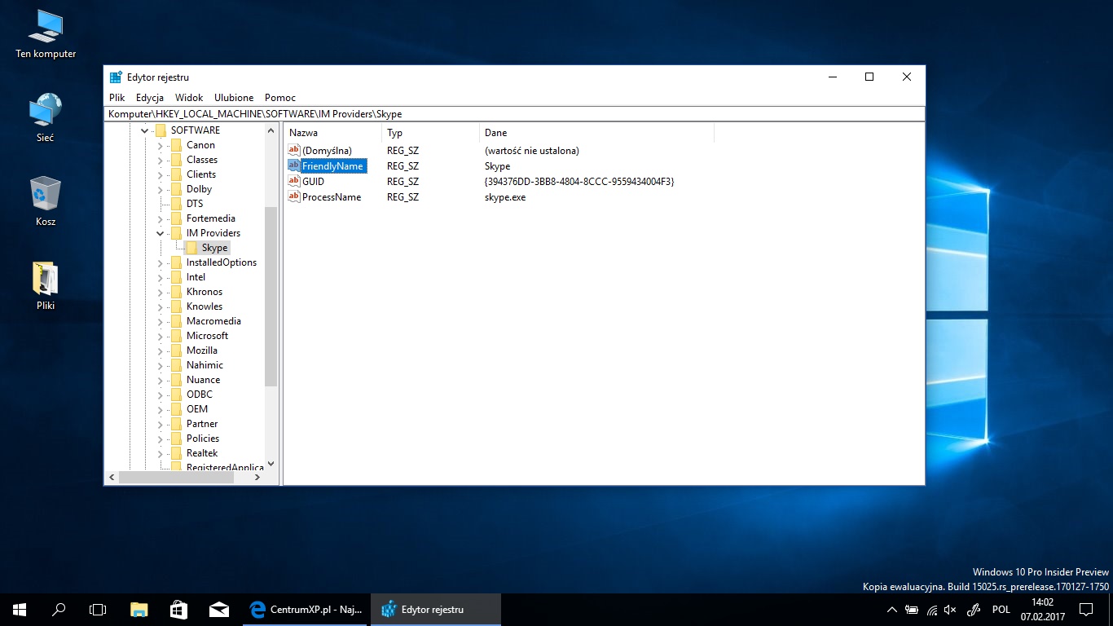Open the Plik menu
The image size is (1113, 626).
(117, 97)
